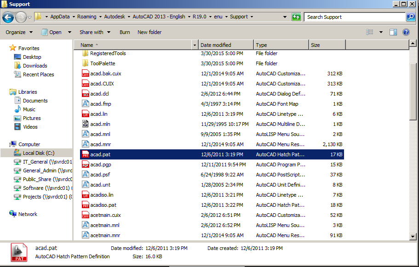Open the Organize menu
Viewport: 419px width, 267px height.
[x=19, y=32]
